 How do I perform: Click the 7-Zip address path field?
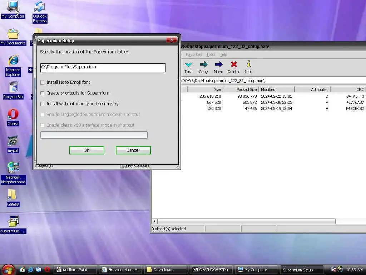(273, 81)
